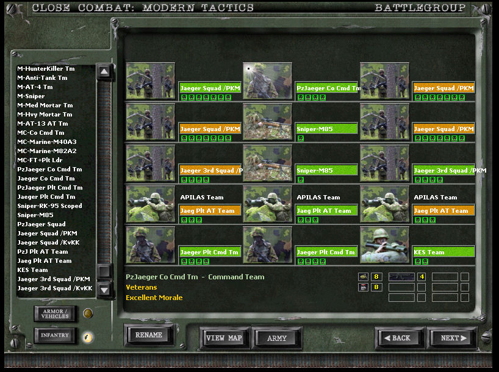Select Jaeger Squad /KvKK list entry
This screenshot has width=499, height=372.
(x=48, y=243)
